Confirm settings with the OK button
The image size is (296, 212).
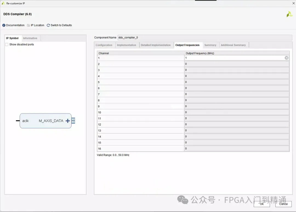click(x=261, y=204)
